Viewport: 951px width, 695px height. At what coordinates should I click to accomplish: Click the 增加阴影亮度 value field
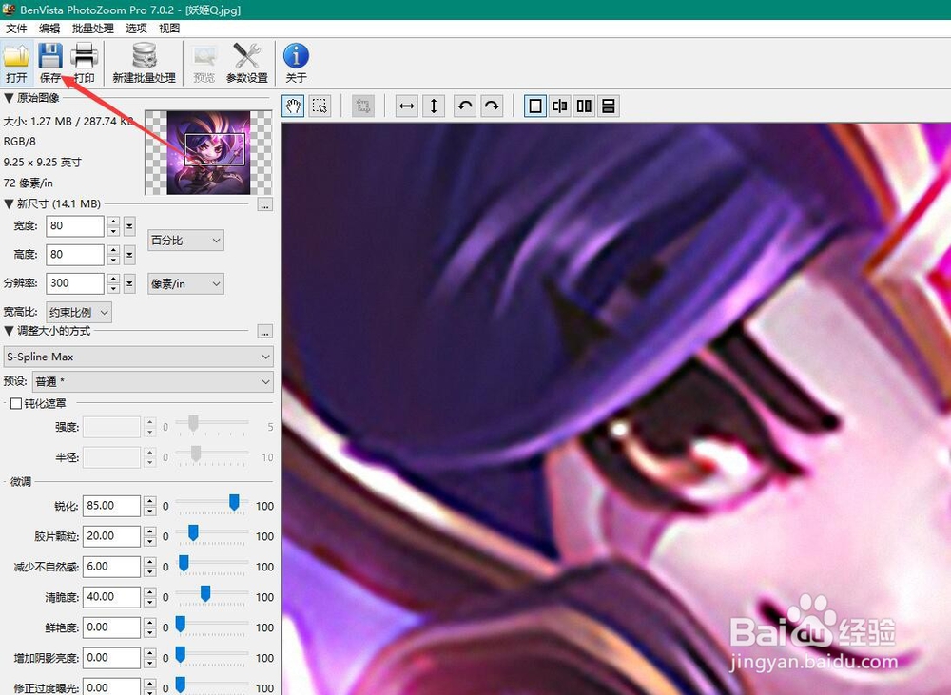(x=111, y=657)
